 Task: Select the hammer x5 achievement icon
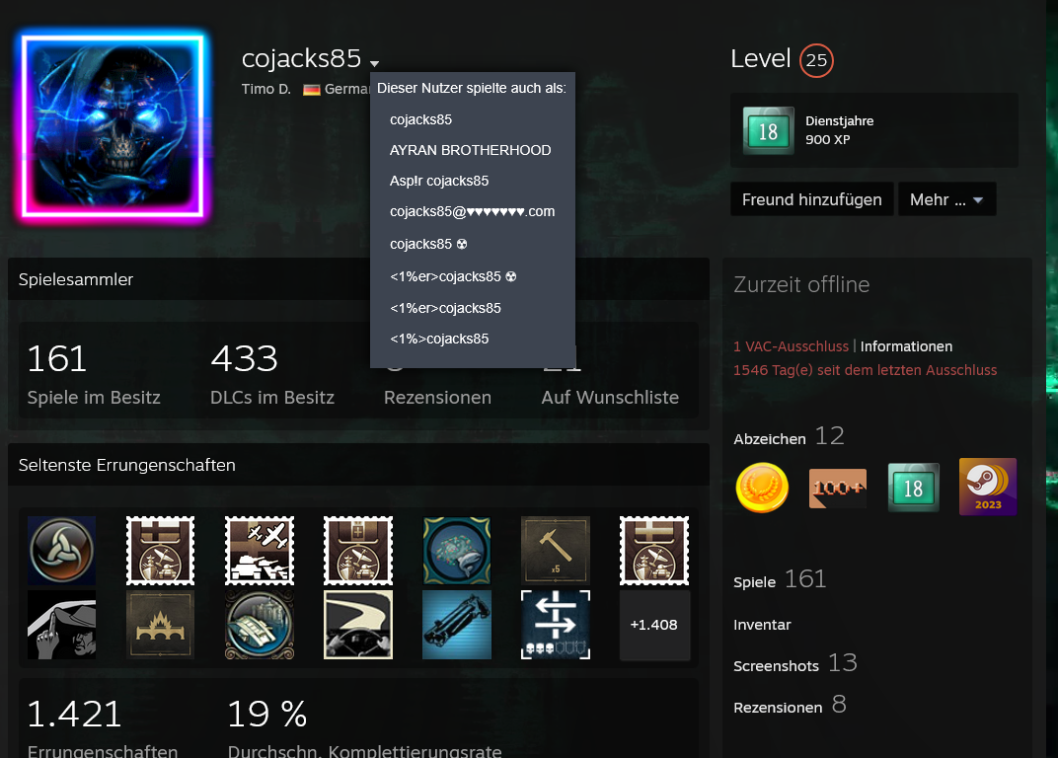[x=556, y=550]
